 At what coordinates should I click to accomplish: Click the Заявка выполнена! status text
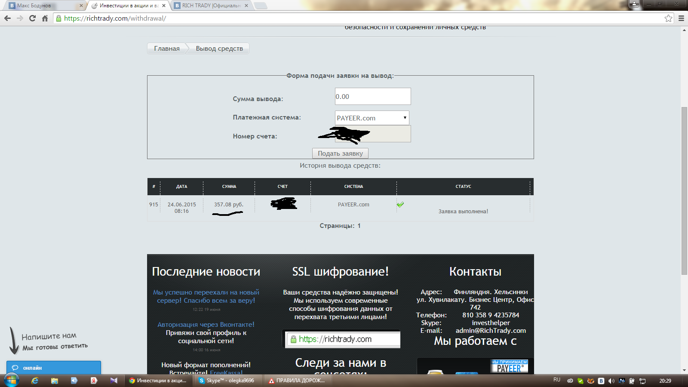click(x=463, y=211)
